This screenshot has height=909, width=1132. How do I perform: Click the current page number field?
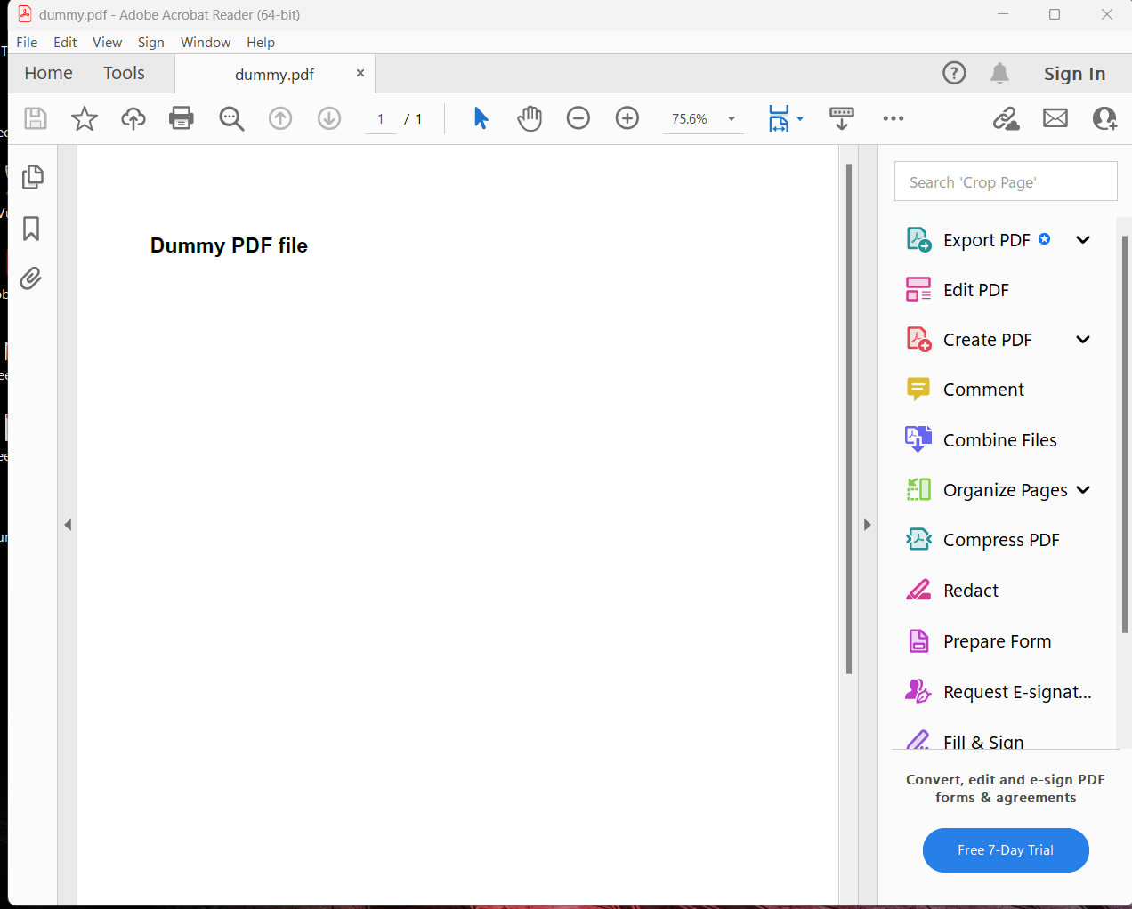point(380,119)
